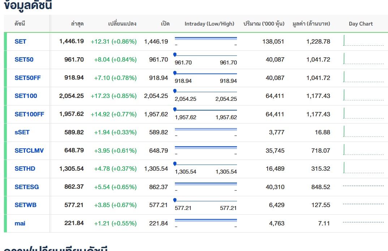Click the เปลี่ยนแปลง column header
This screenshot has width=388, height=251.
(x=122, y=24)
